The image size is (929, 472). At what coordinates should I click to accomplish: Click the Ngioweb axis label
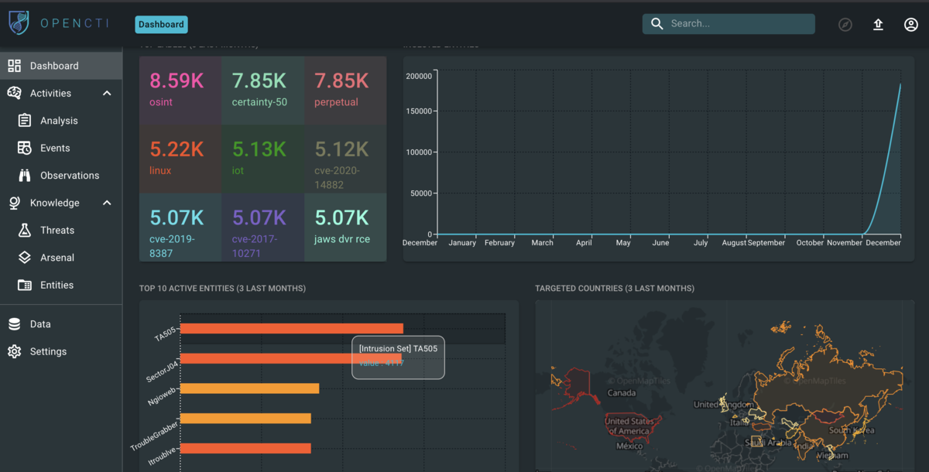pos(162,397)
